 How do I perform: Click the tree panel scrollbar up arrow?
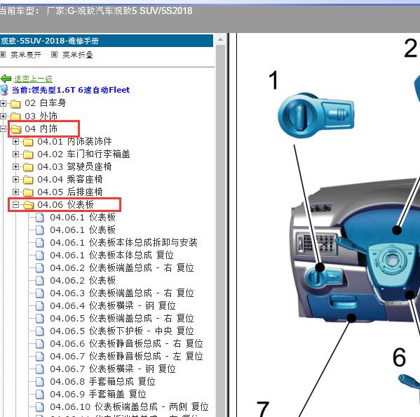pyautogui.click(x=220, y=40)
